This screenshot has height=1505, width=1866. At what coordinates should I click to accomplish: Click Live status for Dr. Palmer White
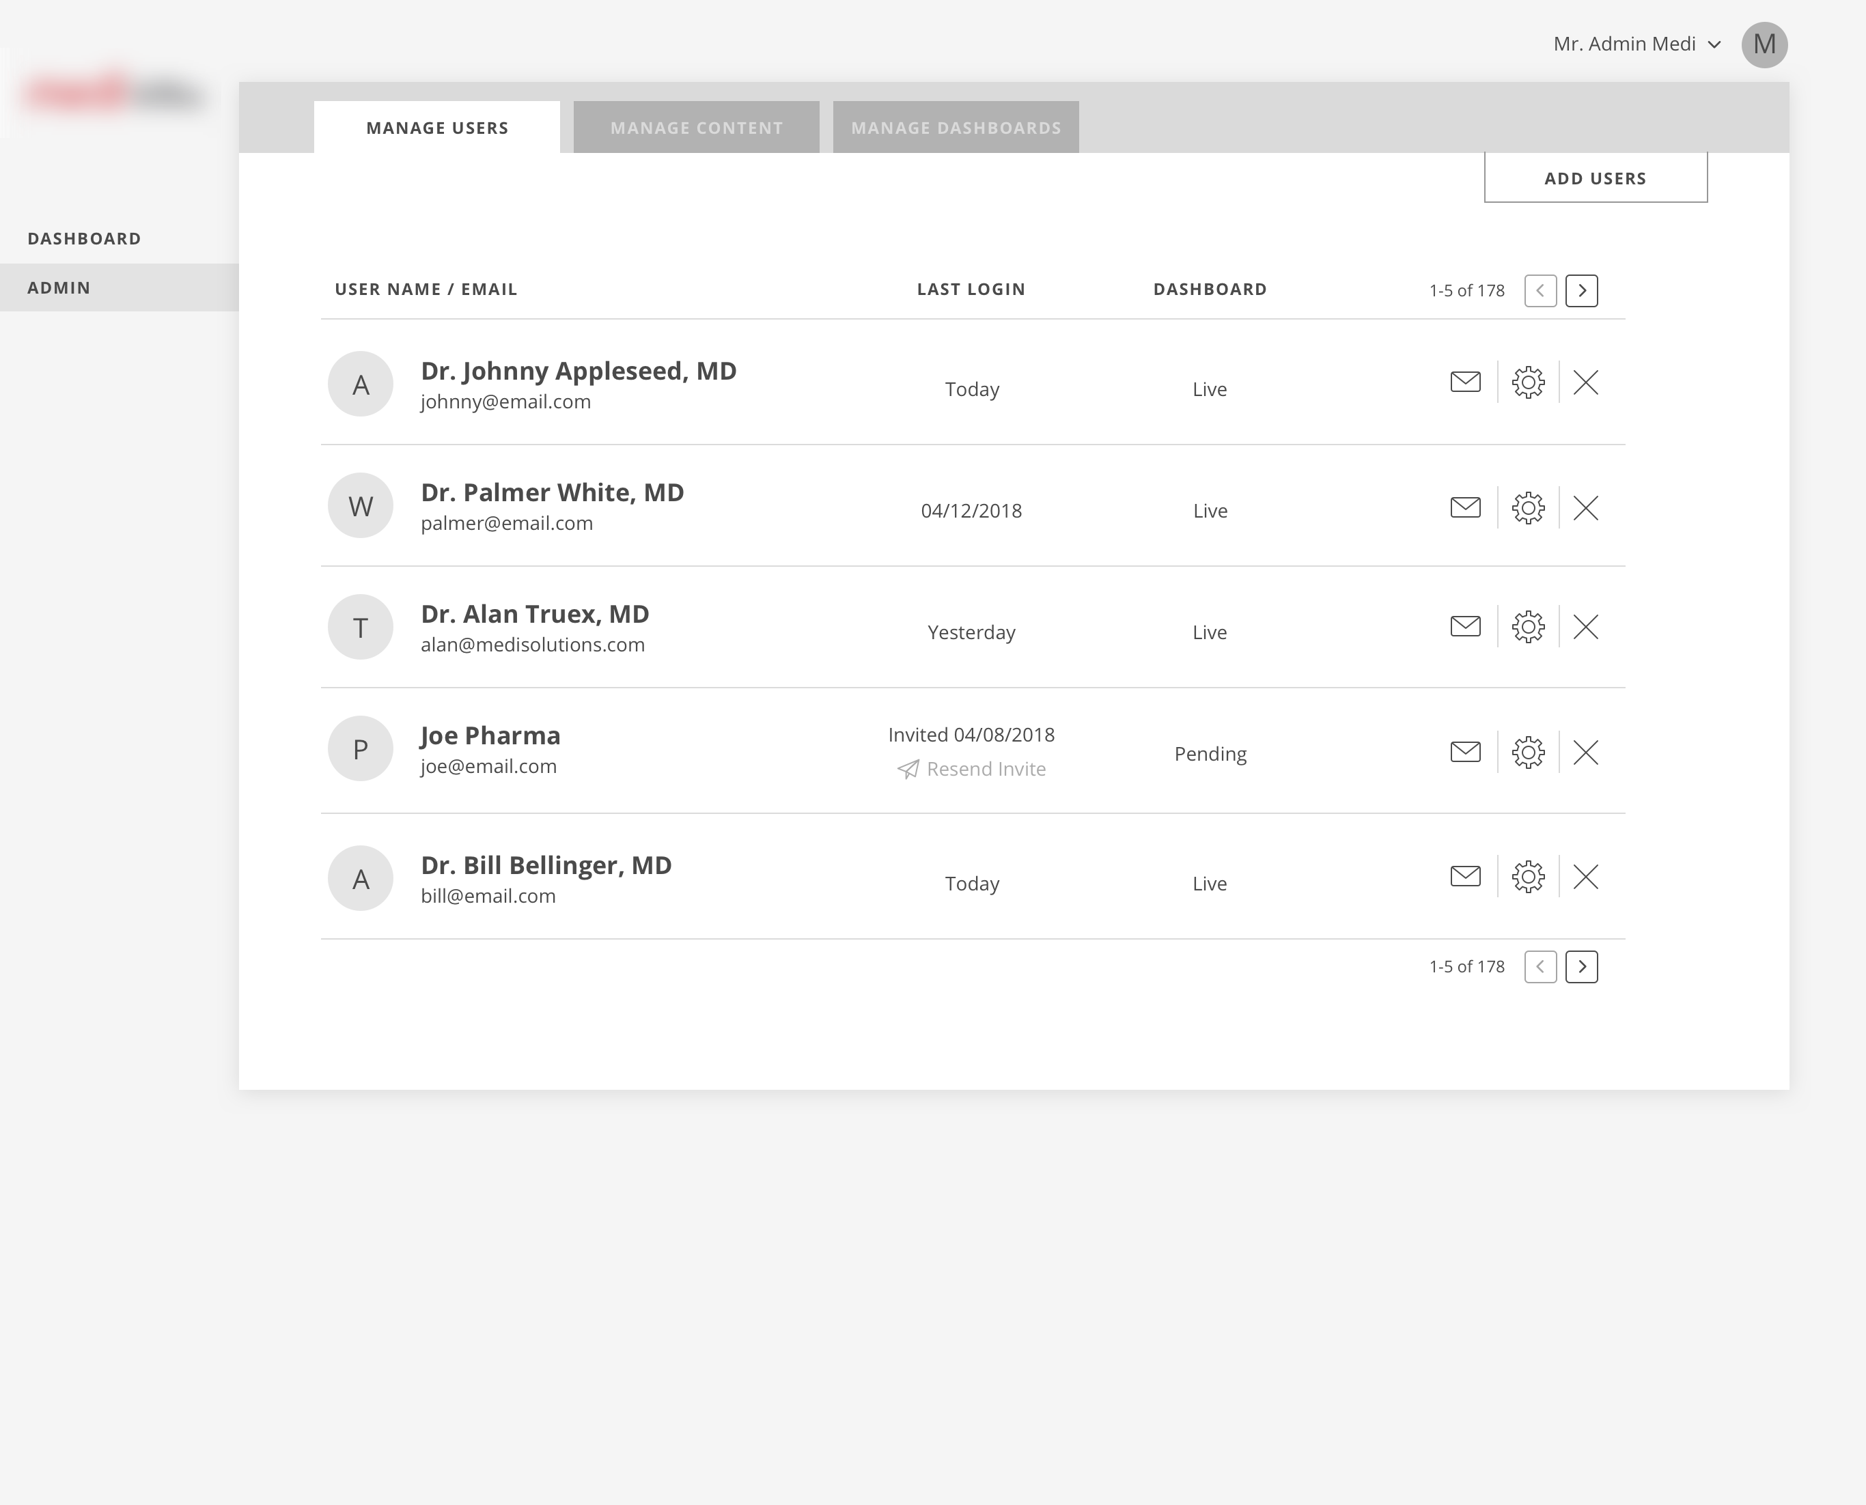pos(1210,511)
